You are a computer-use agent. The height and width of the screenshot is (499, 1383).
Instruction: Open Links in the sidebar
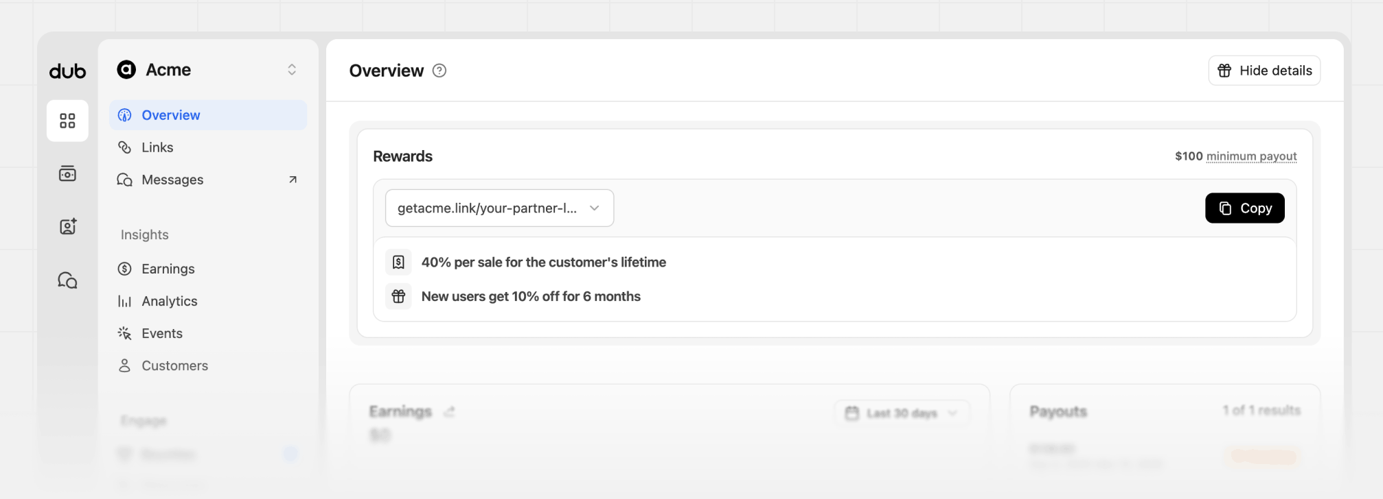pos(208,147)
